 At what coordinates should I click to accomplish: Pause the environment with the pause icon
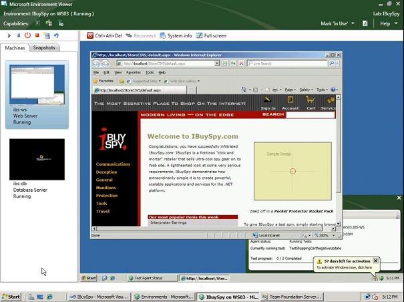(x=19, y=35)
